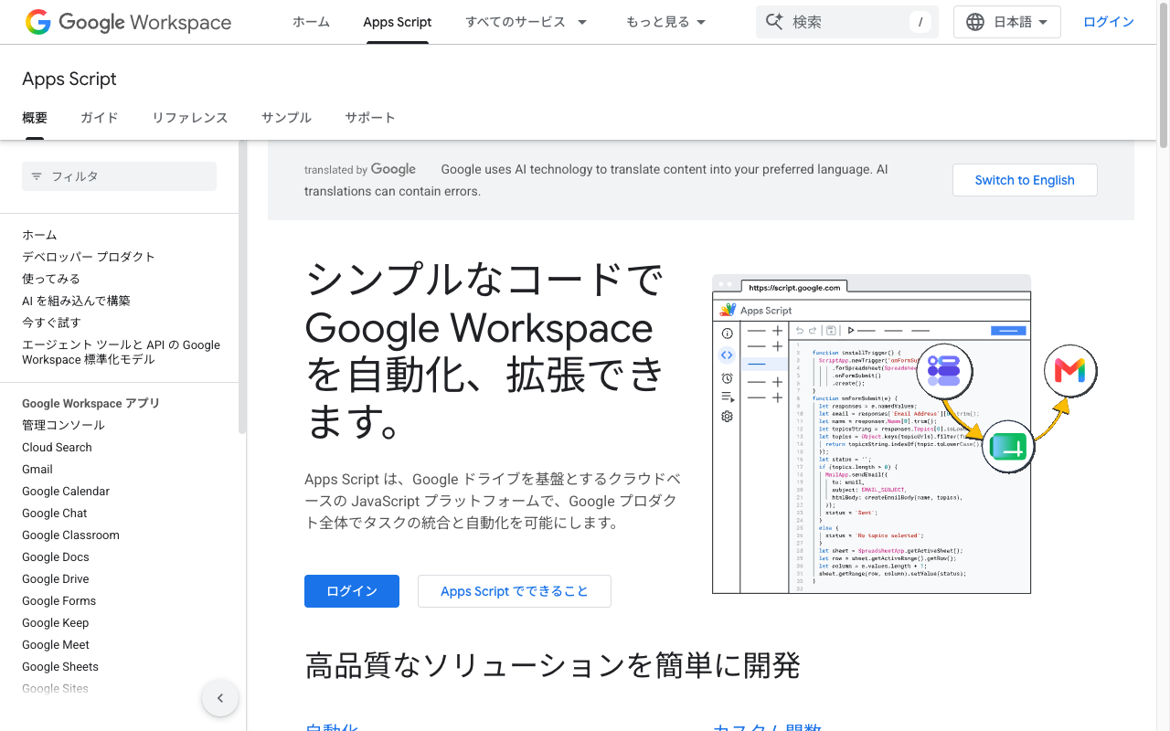Open Google Chat in sidebar

(x=55, y=513)
